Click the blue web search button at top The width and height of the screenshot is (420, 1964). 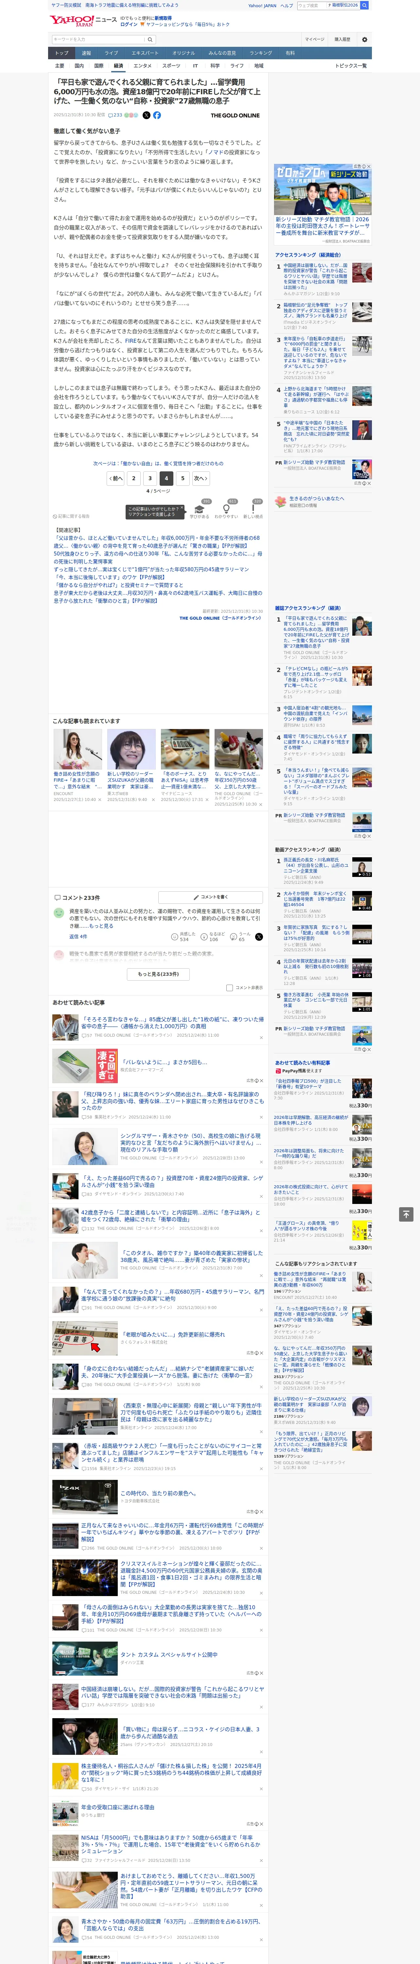[x=364, y=5]
